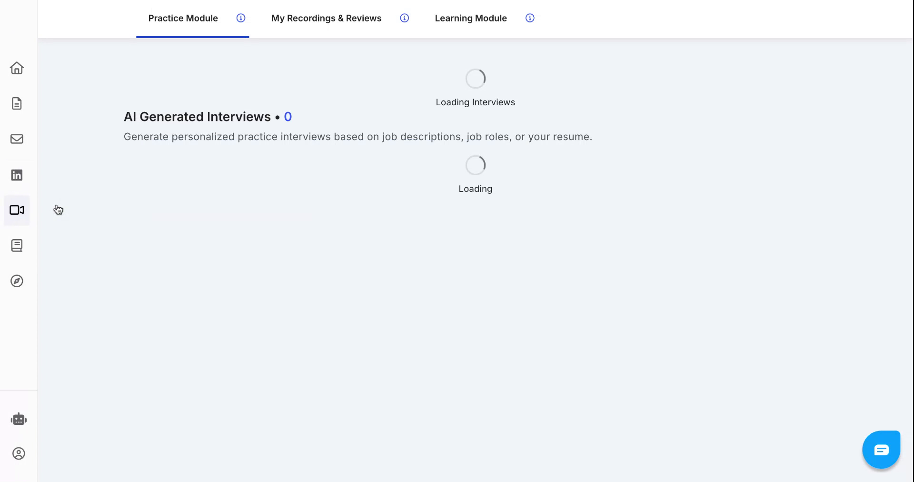Click the Loading Interviews spinner
This screenshot has height=482, width=914.
point(475,79)
